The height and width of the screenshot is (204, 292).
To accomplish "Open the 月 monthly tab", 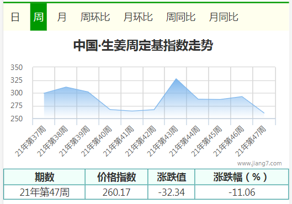I will coord(62,17).
